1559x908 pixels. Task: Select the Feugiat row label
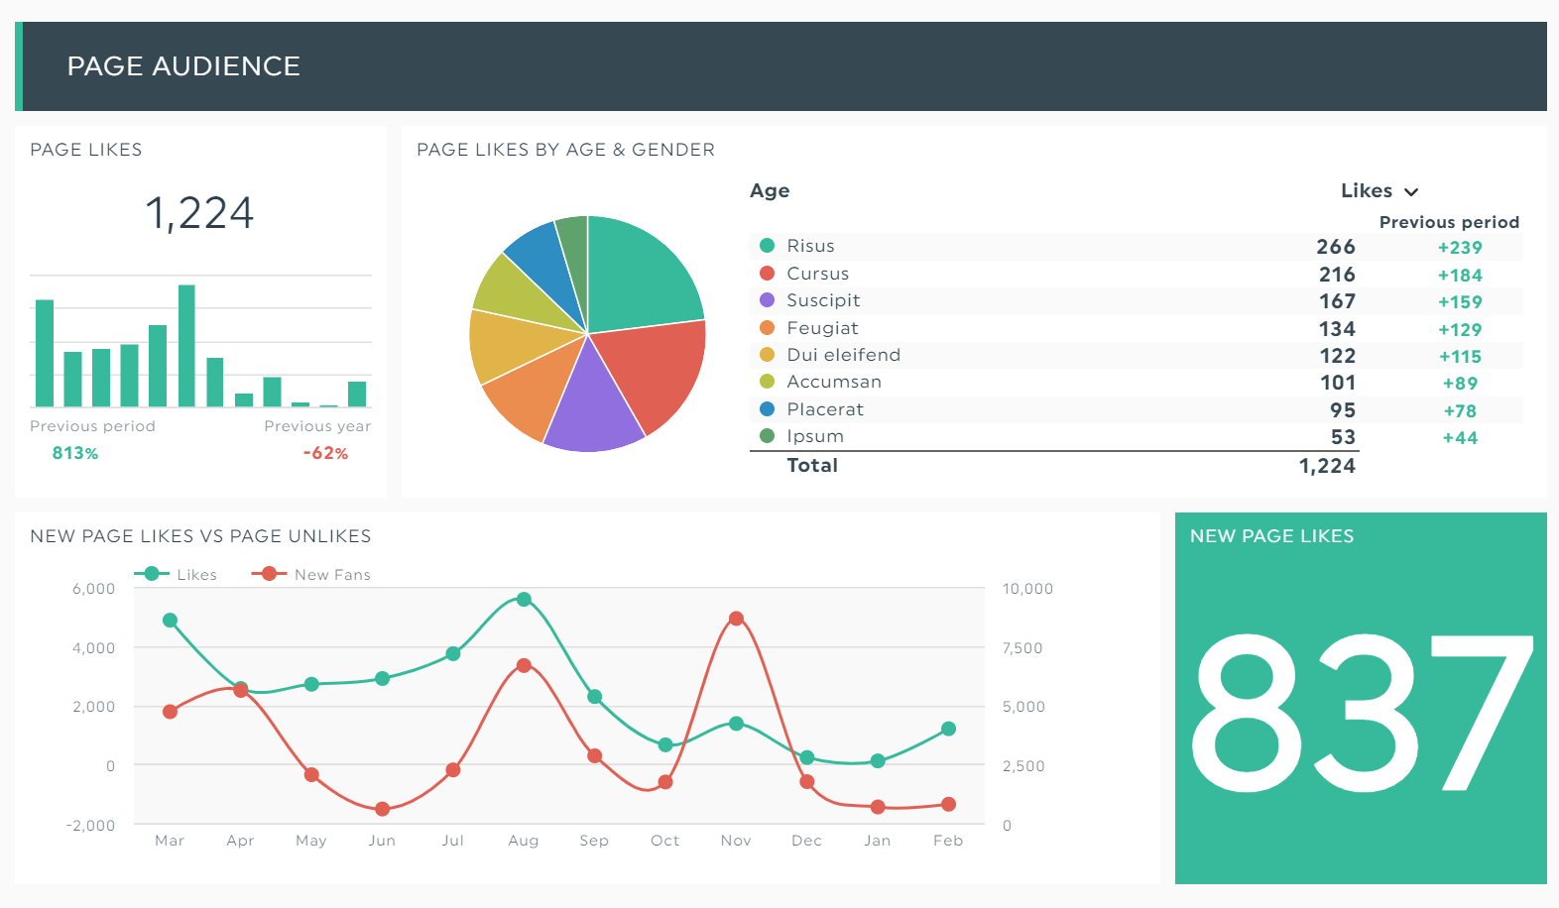point(822,328)
